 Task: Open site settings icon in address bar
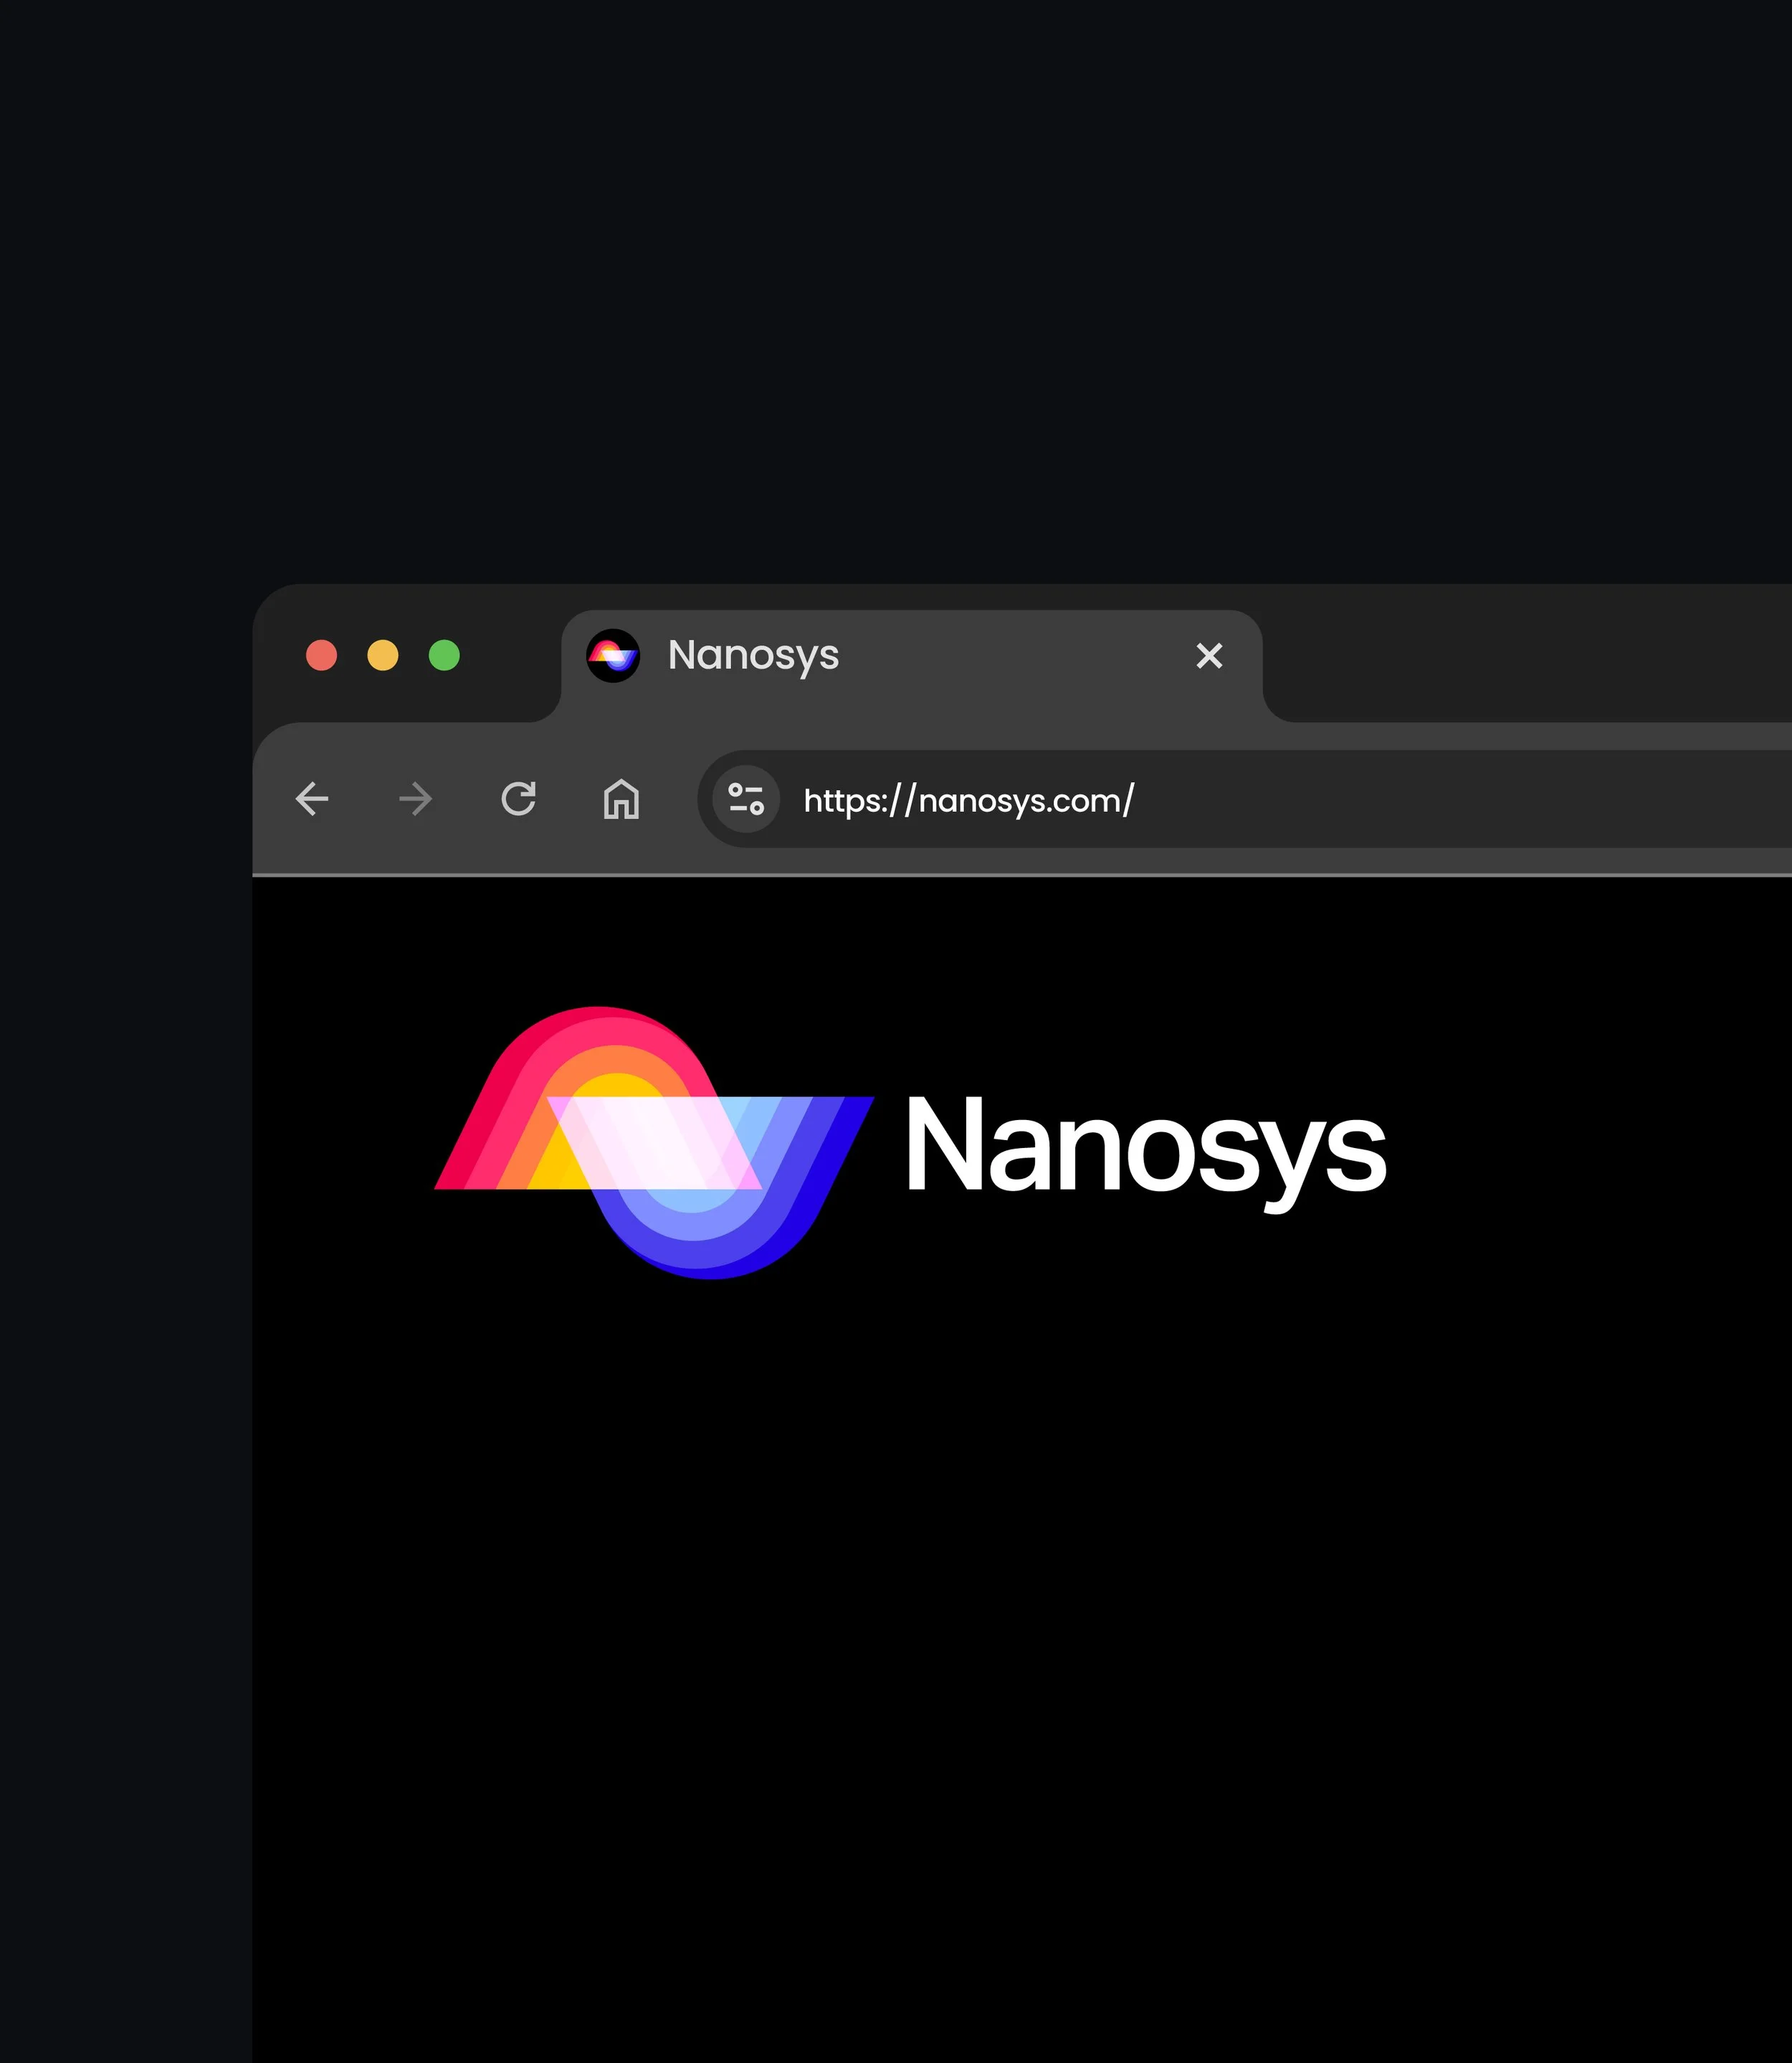pos(746,798)
